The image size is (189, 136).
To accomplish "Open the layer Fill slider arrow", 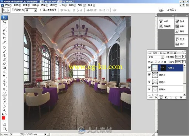I will [x=184, y=62].
